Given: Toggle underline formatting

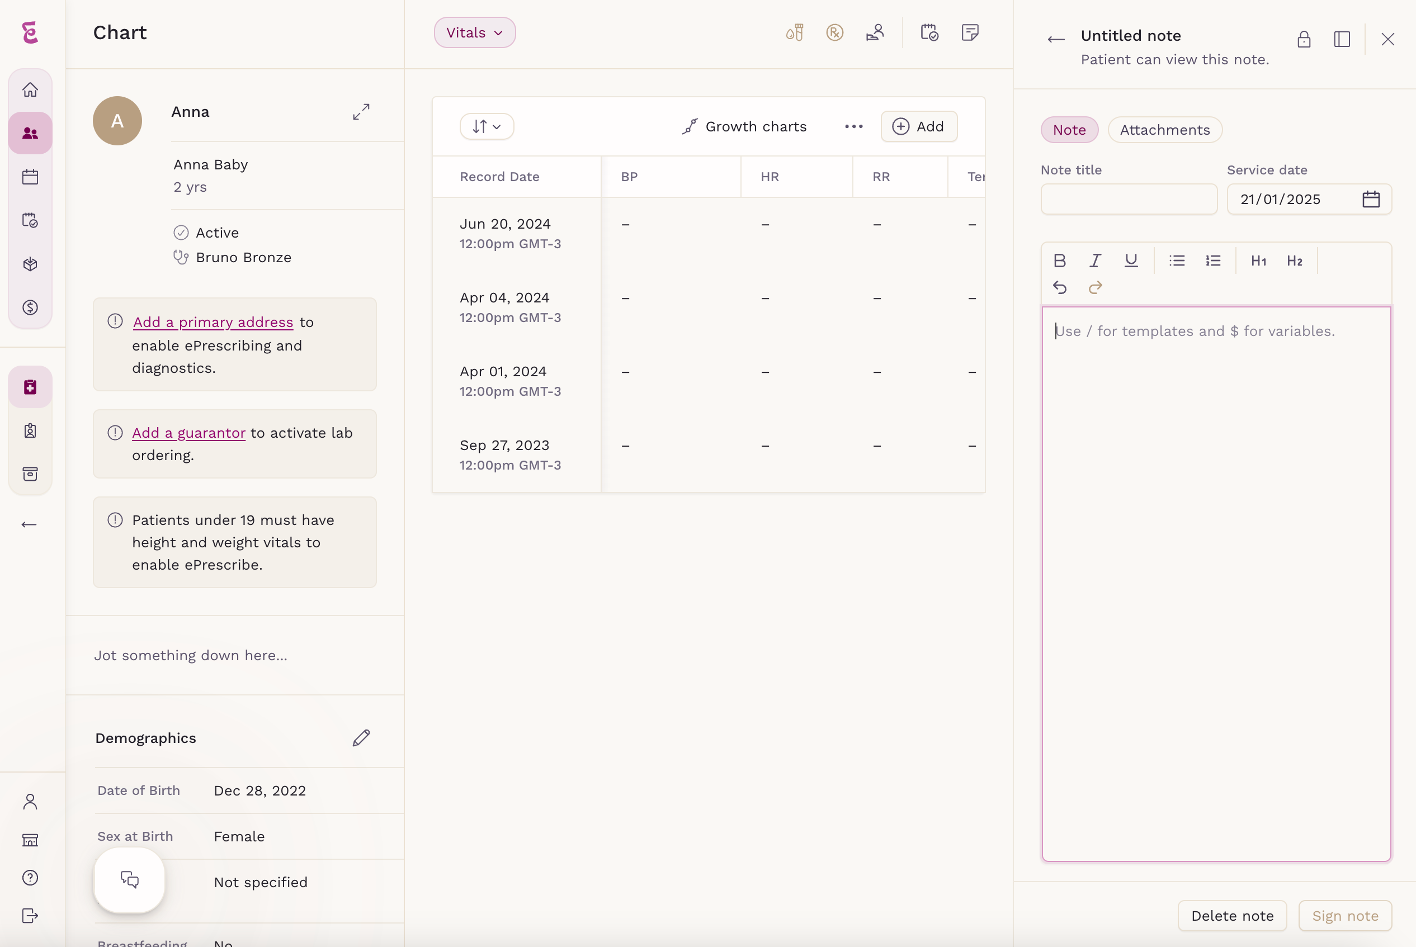Looking at the screenshot, I should [x=1131, y=261].
